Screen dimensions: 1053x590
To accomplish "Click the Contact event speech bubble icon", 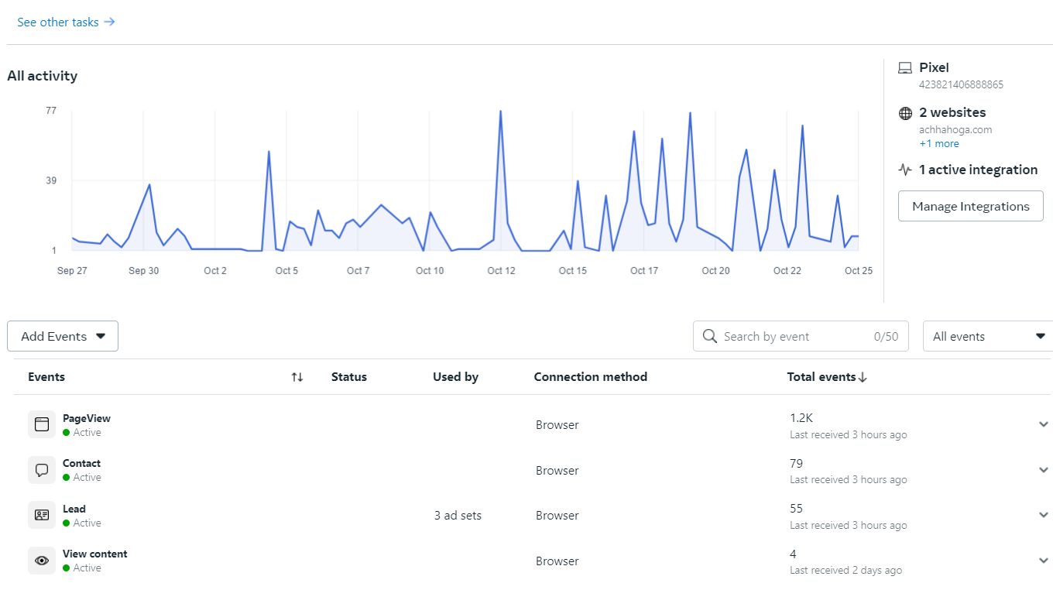I will click(42, 470).
